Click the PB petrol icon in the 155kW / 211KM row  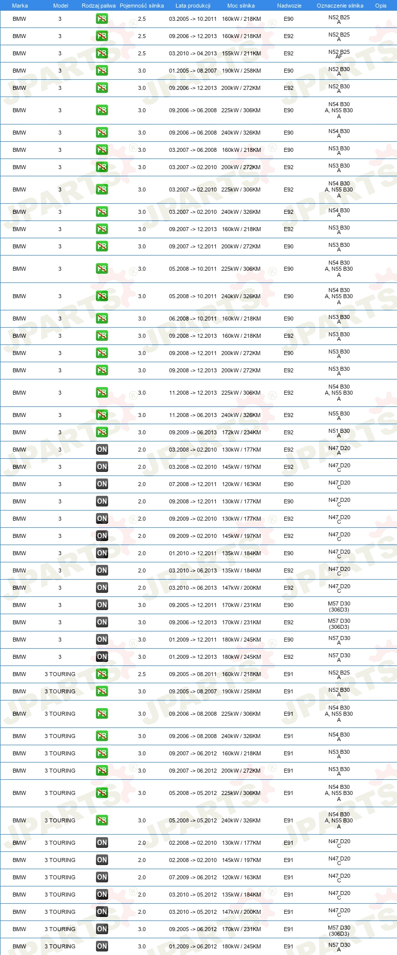pyautogui.click(x=102, y=53)
